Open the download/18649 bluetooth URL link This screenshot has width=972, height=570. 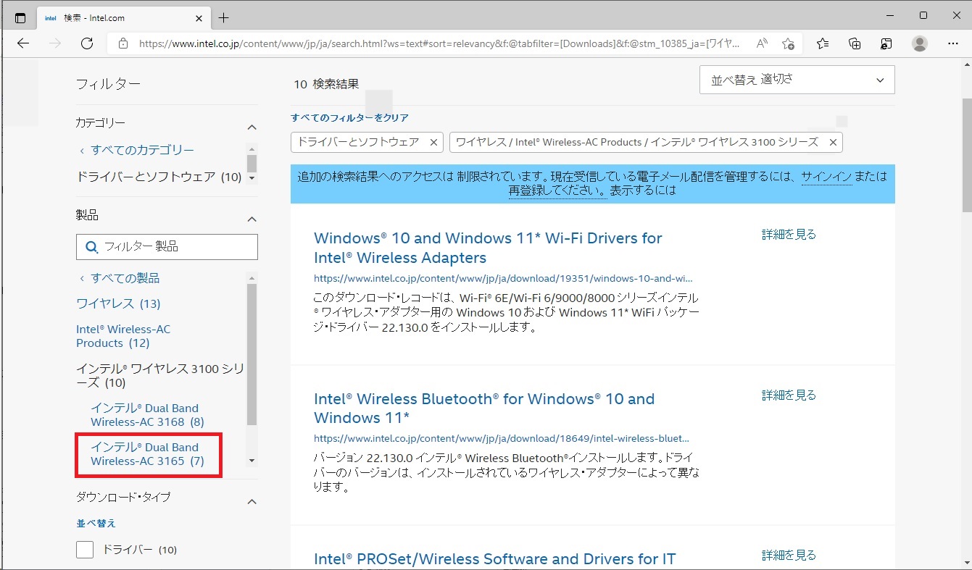pos(502,438)
